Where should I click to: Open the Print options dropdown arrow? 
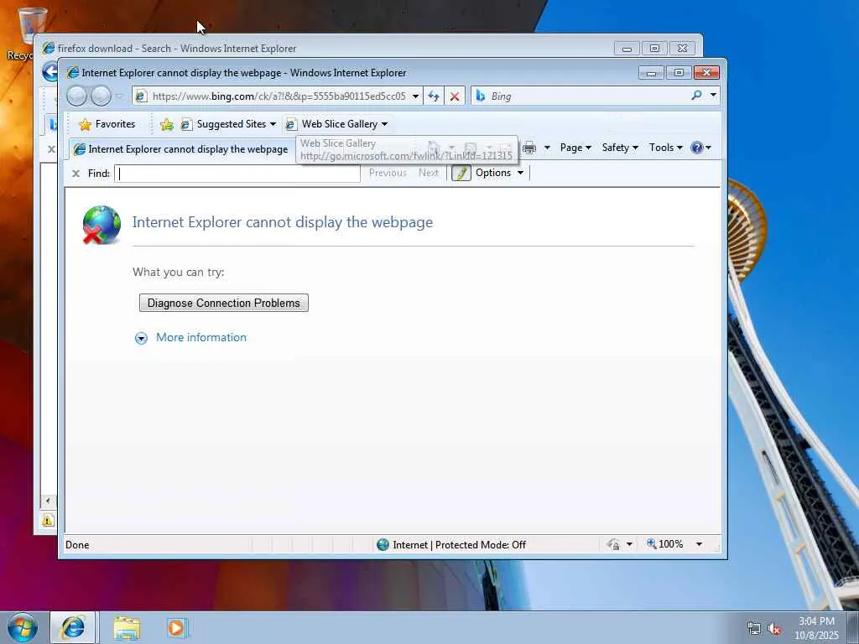(x=547, y=148)
